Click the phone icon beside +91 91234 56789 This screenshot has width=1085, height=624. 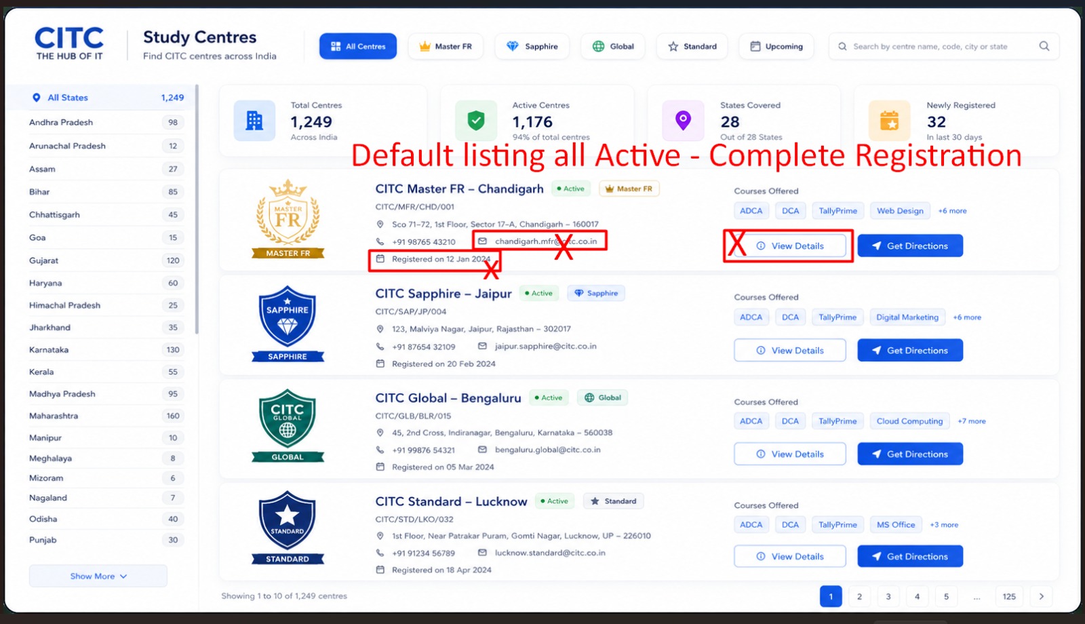tap(380, 553)
